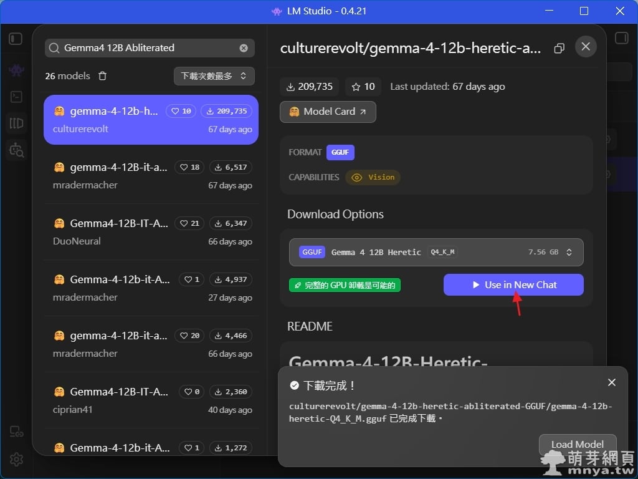The image size is (638, 479).
Task: Select mradermacher model with 6,517 downloads
Action: [x=151, y=175]
